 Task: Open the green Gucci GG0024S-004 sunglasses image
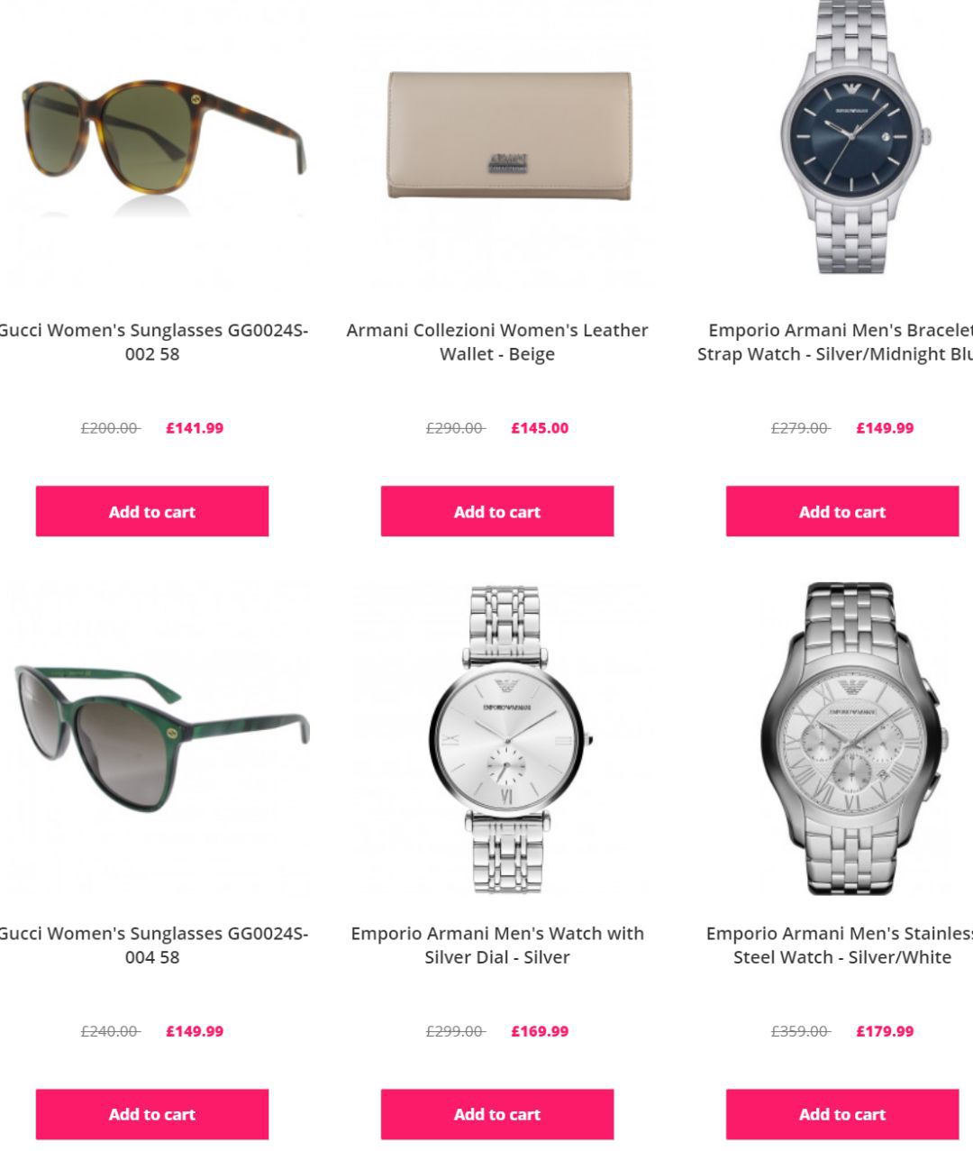(153, 738)
